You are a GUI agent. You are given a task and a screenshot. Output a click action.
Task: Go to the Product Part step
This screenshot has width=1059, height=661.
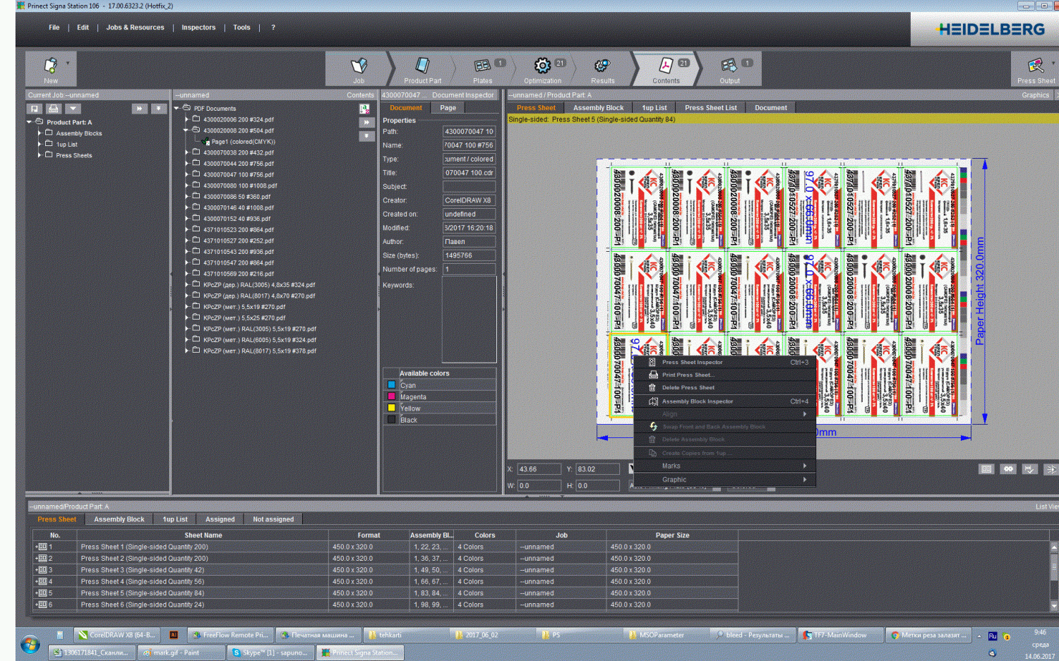422,69
